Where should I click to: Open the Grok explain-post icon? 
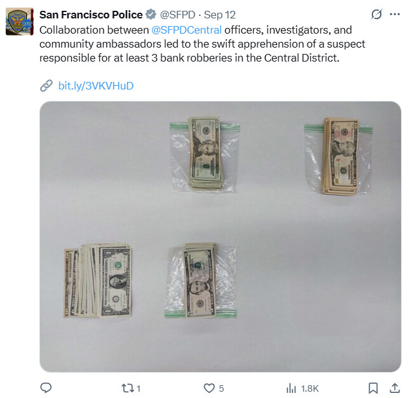pos(376,15)
